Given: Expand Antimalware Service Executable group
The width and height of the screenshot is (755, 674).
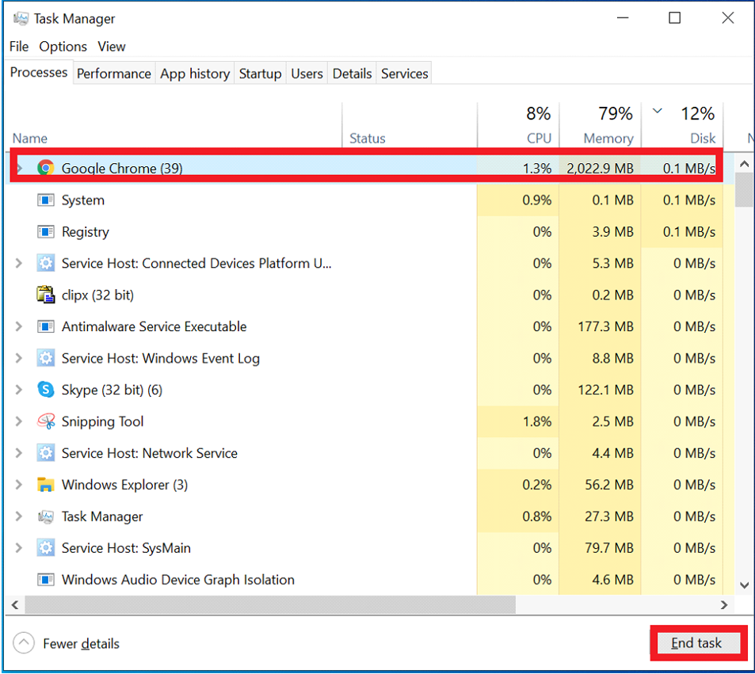Looking at the screenshot, I should [19, 326].
